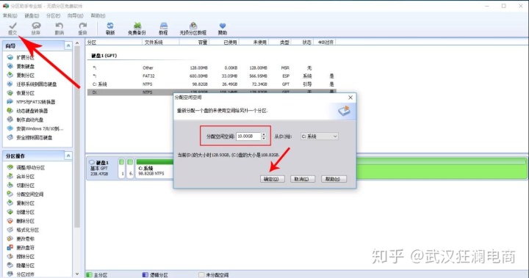Select the FAT32 600.00MB ESP row

(212, 76)
